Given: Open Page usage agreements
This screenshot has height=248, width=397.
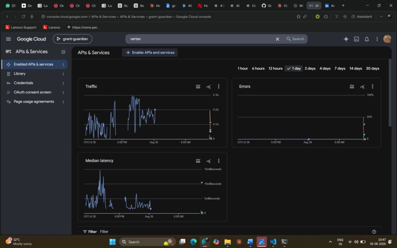Looking at the screenshot, I should [x=34, y=102].
